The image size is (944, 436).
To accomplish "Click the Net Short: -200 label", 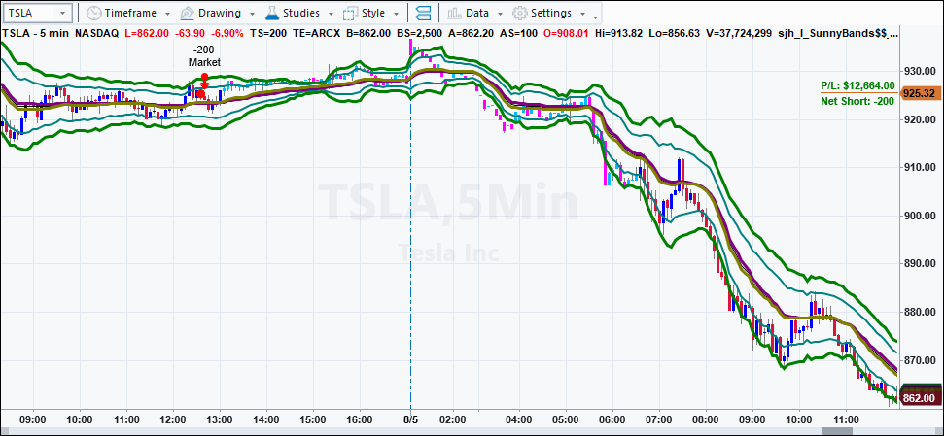I will 857,100.
